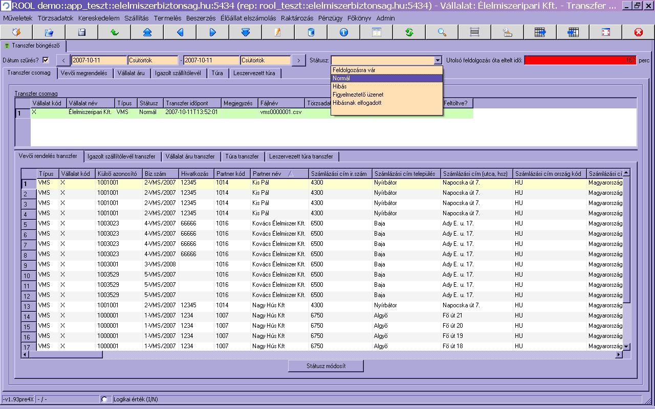Screen dimensions: 655x409
Task: Go to next record with right arrow icon
Action: [212, 32]
